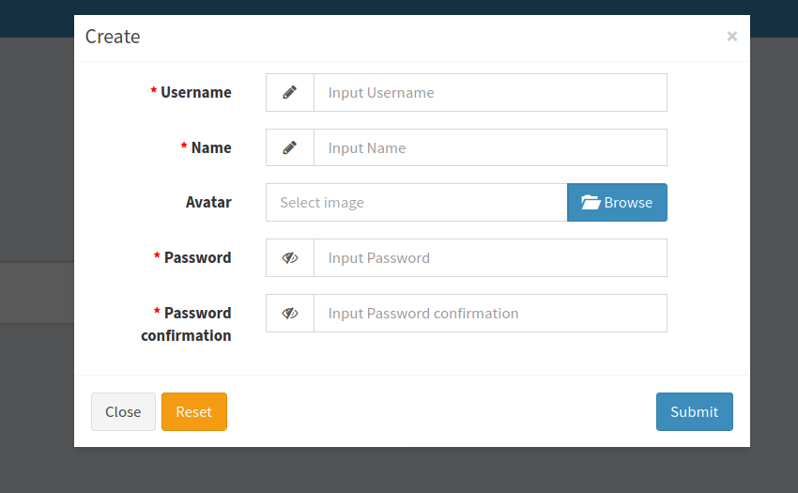This screenshot has width=798, height=493.
Task: Click the pencil icon beside Name field
Action: click(290, 148)
